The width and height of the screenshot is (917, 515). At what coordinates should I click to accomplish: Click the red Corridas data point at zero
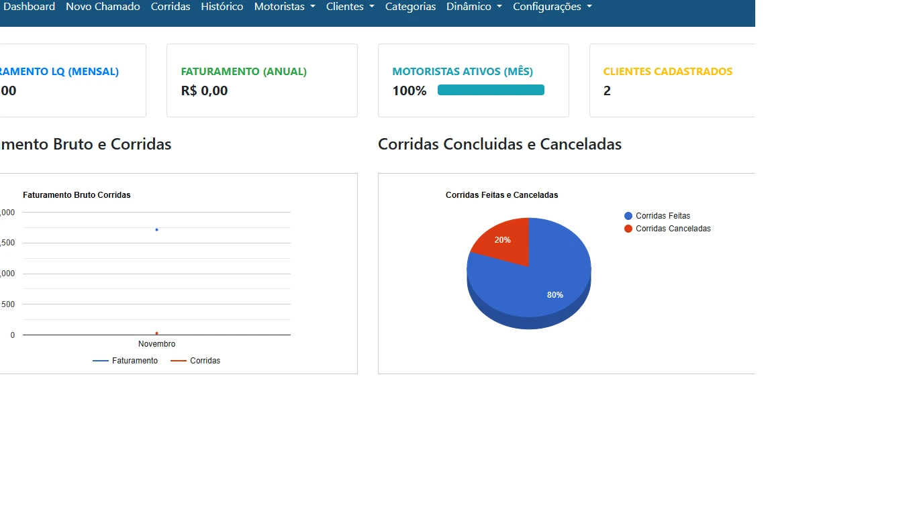(156, 333)
